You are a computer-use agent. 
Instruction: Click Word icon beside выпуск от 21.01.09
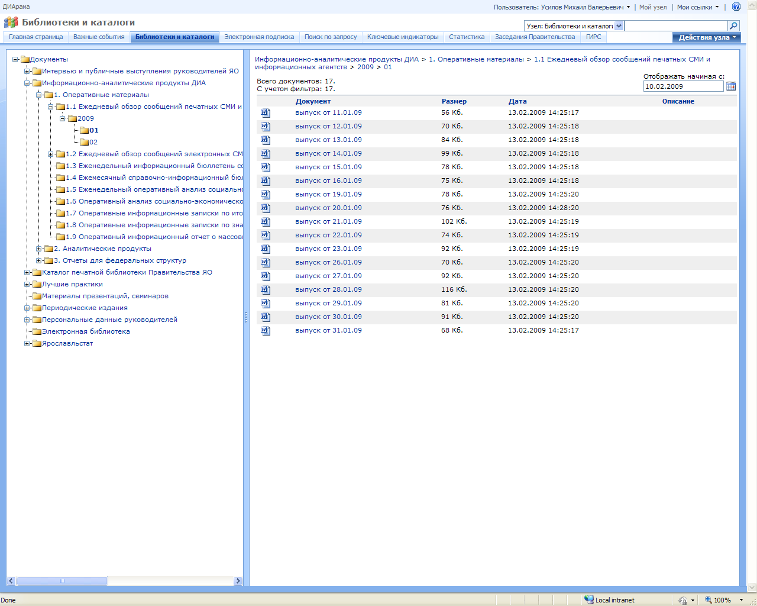point(266,222)
